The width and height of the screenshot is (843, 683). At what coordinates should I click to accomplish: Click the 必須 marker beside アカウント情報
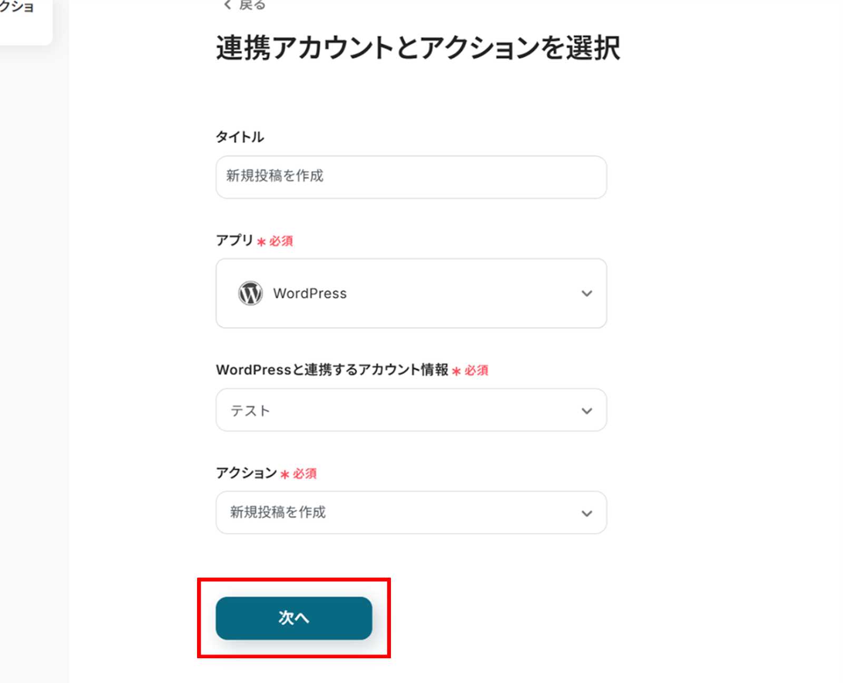point(476,370)
